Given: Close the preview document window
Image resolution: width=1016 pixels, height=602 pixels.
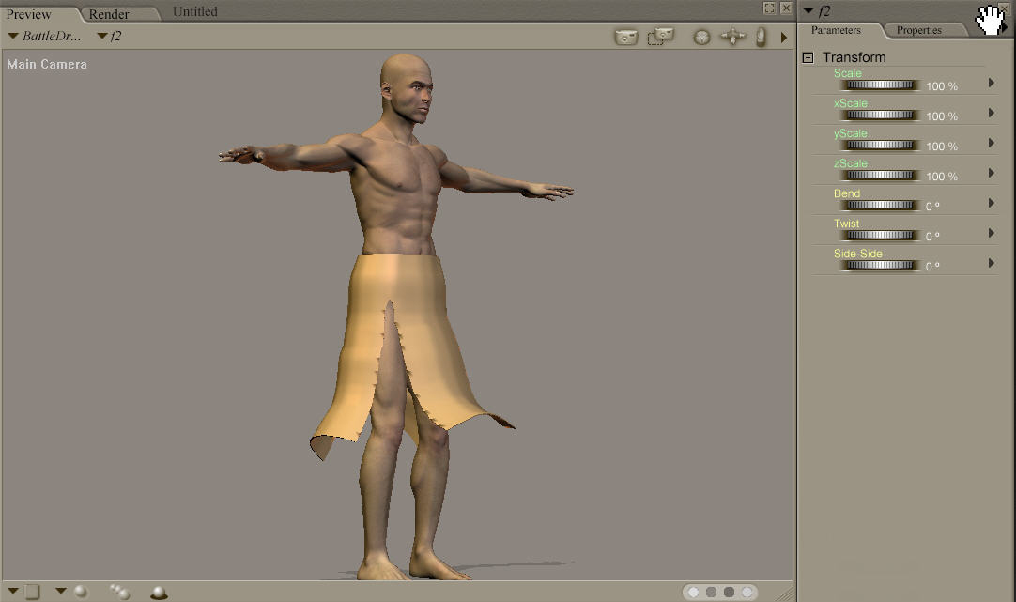Looking at the screenshot, I should [786, 8].
